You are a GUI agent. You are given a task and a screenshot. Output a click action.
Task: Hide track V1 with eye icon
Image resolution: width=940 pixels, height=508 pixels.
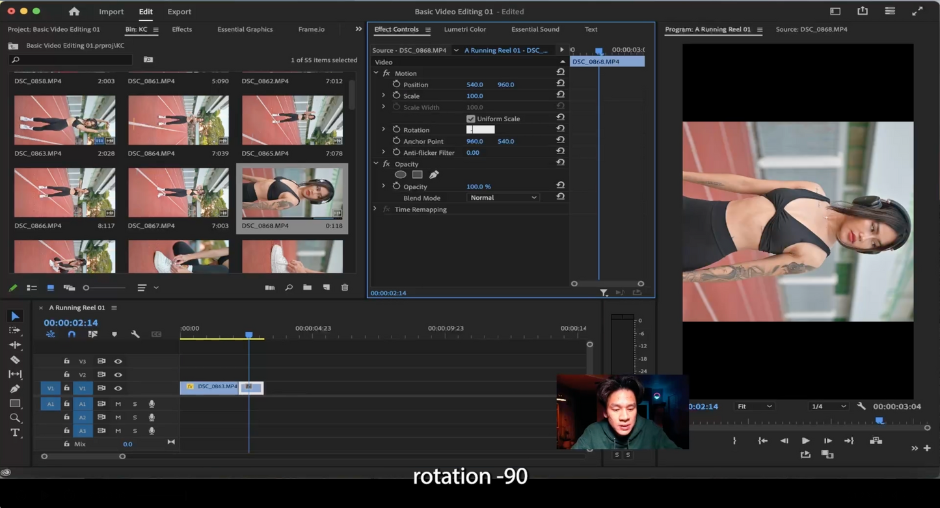(118, 388)
